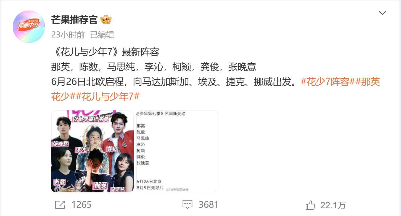Click the post text 最新阵容 line
Image resolution: width=401 pixels, height=216 pixels.
tap(105, 52)
